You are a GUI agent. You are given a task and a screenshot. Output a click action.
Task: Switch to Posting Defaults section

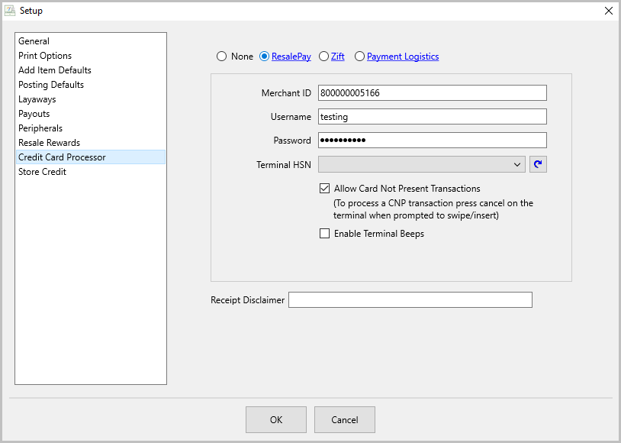pos(90,85)
